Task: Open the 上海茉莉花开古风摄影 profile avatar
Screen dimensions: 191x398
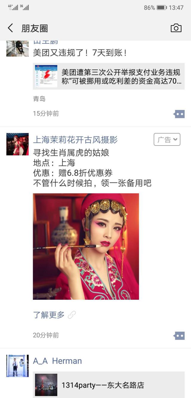Action: coord(18,144)
